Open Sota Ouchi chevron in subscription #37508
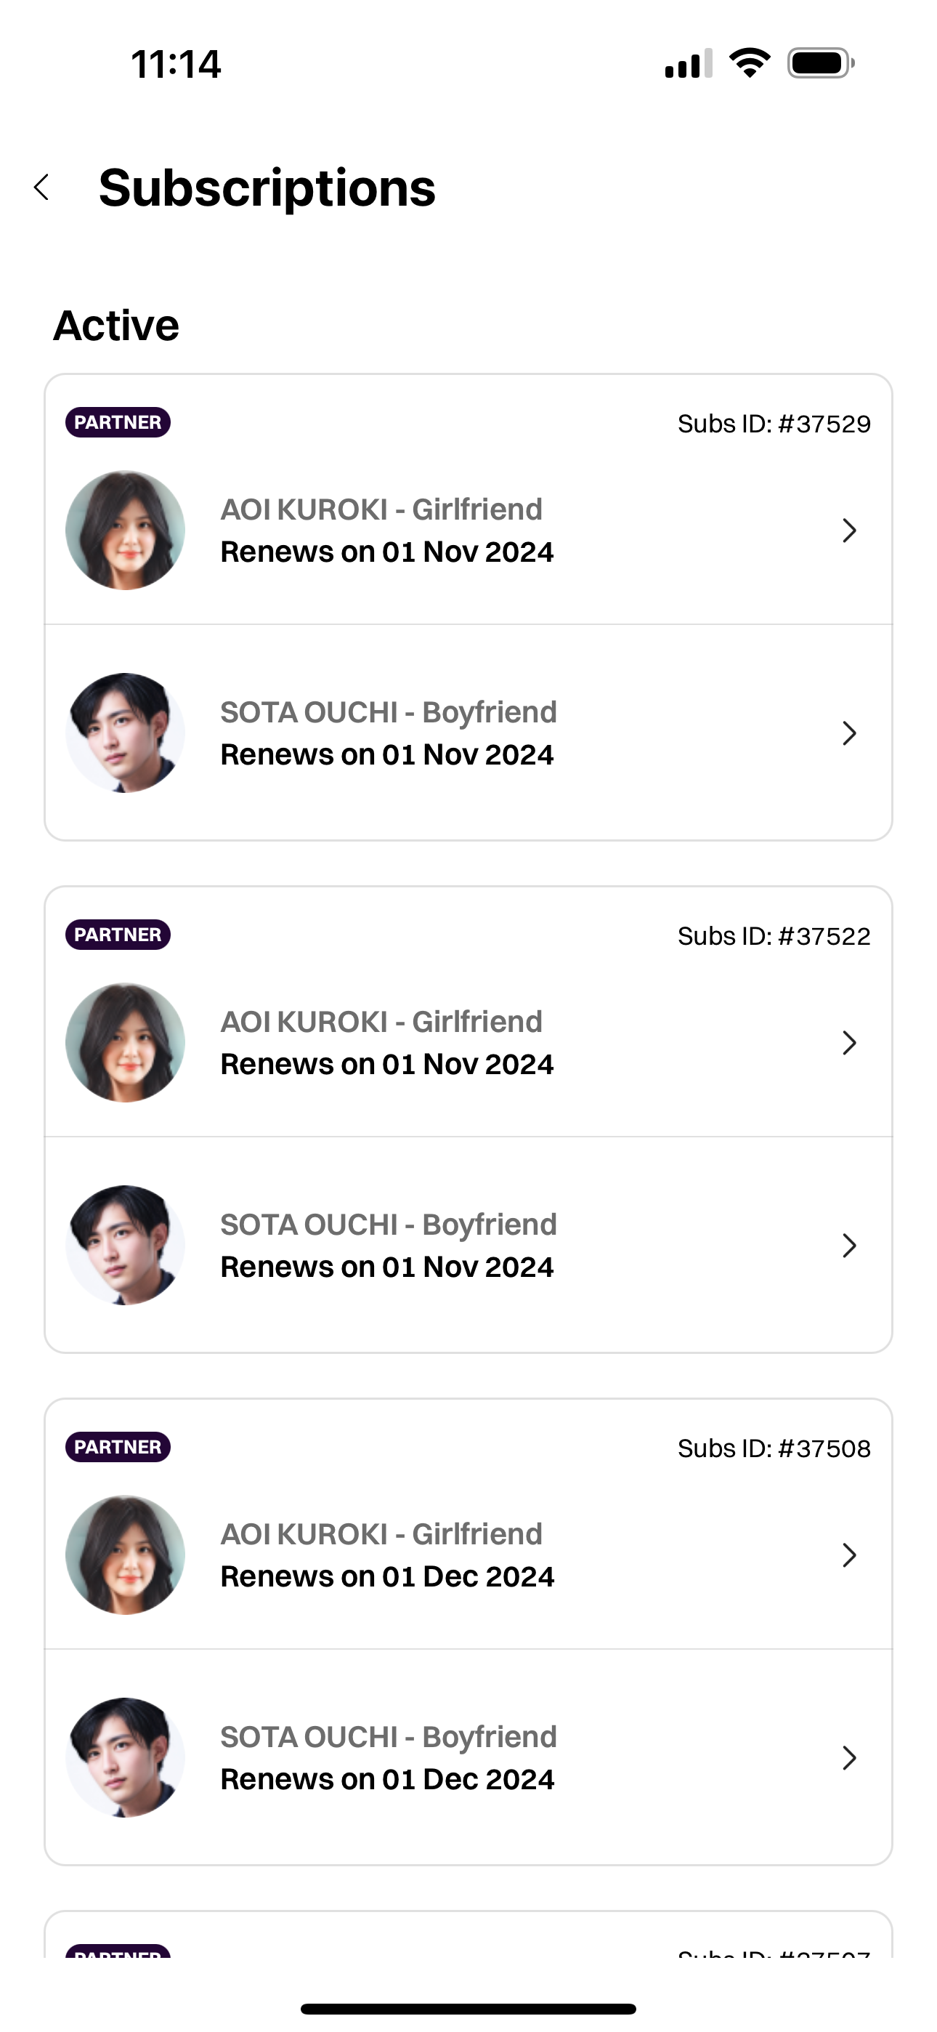Viewport: 937px width, 2032px height. coord(848,1757)
